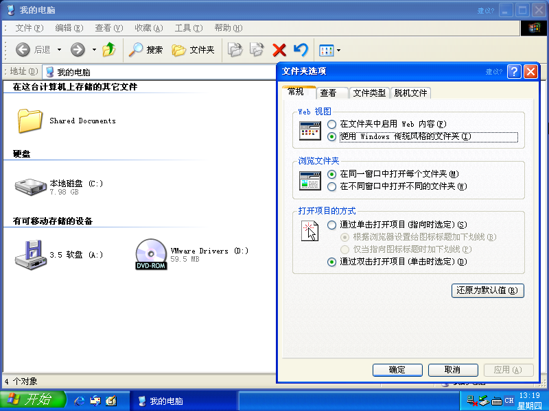Switch to the 脱机文件 tab
Image resolution: width=549 pixels, height=411 pixels.
[410, 93]
